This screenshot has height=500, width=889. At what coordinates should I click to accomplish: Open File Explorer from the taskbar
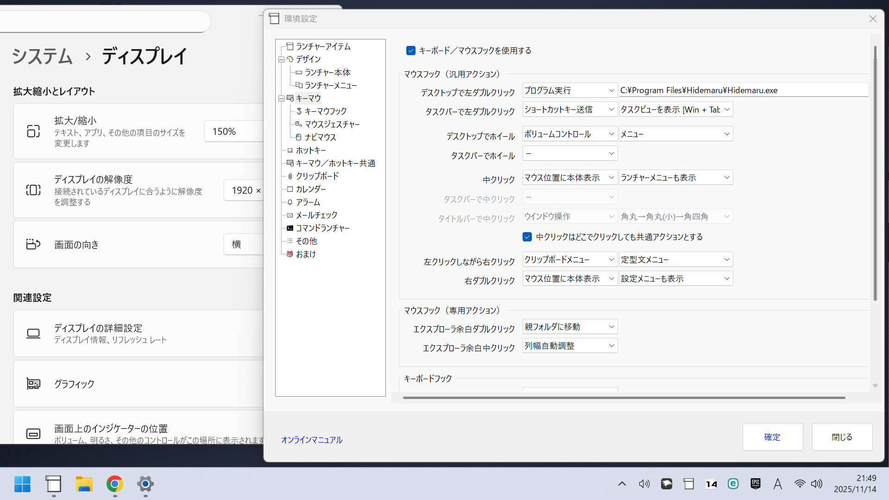pyautogui.click(x=84, y=484)
